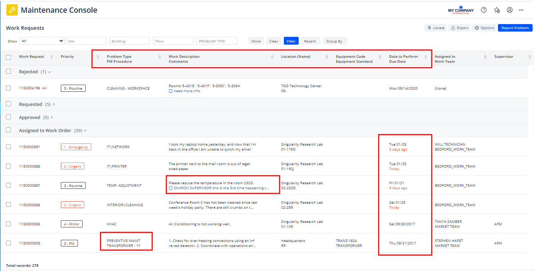Open the comment bubble beside 'need more info'
Screen dimensions: 534x271
pos(171,91)
